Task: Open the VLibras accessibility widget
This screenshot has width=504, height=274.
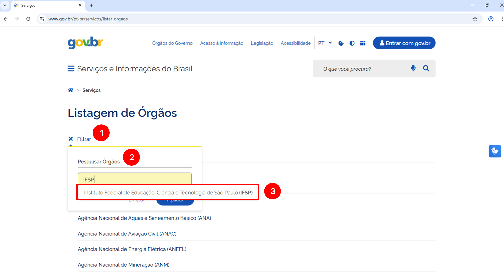Action: coord(495,151)
